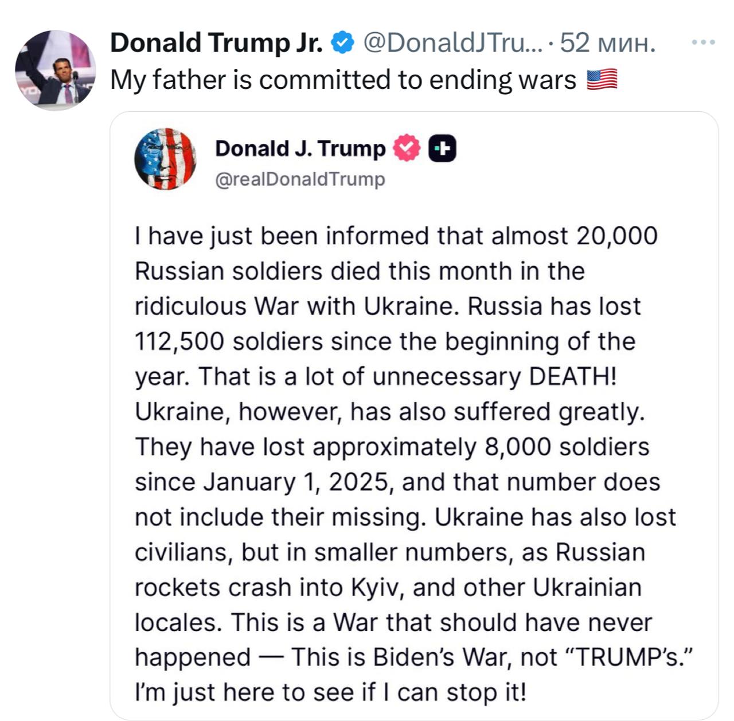Click the blue verified checkmark badge
Viewport: 734px width, 721px height.
(343, 43)
